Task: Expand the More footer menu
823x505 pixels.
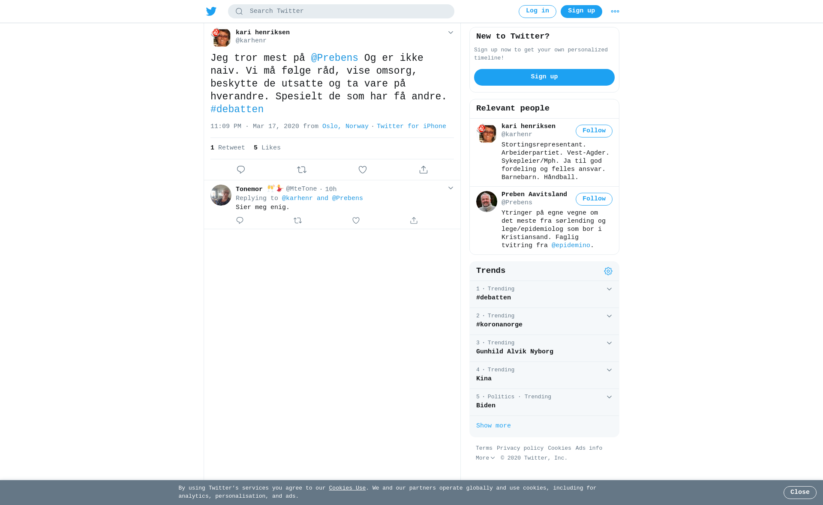Action: (485, 458)
